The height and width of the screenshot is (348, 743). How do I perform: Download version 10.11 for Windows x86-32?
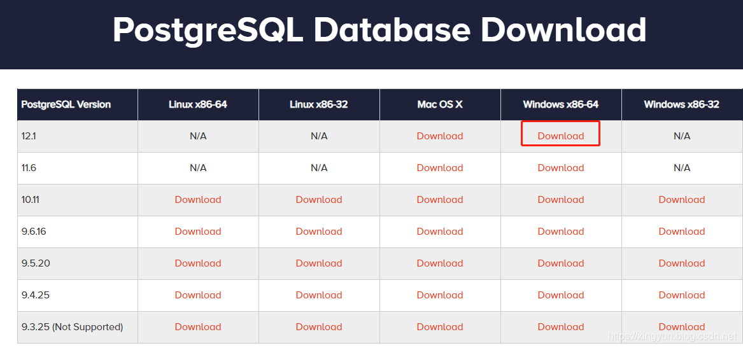pos(682,199)
